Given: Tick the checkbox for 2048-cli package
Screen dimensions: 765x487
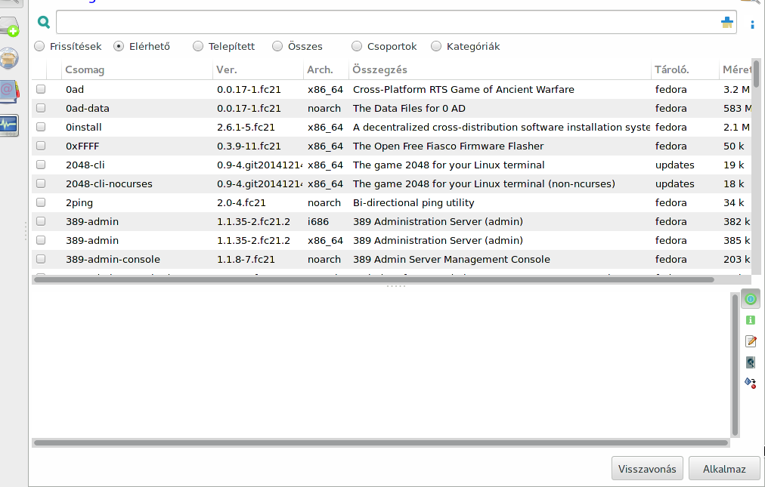Looking at the screenshot, I should coord(41,165).
